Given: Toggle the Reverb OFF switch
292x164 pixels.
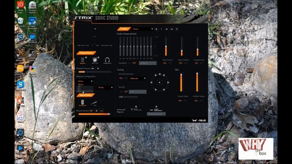Looking at the screenshot, I should click(126, 92).
